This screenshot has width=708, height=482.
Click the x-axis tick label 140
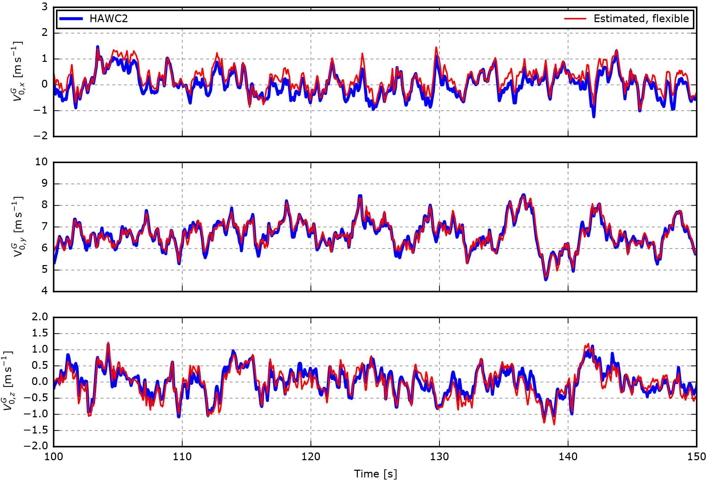click(x=568, y=457)
